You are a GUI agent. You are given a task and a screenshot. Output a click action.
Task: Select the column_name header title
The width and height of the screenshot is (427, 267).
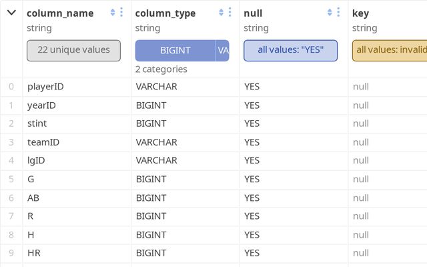pos(59,13)
